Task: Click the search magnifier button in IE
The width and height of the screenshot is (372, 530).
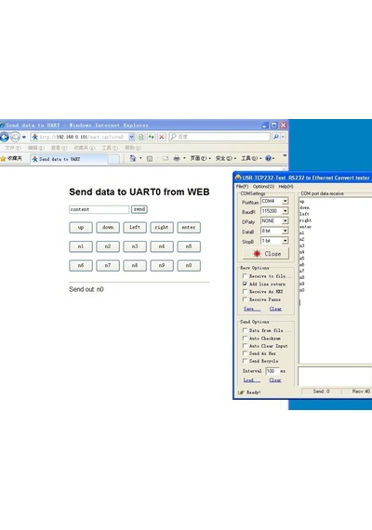Action: click(x=276, y=137)
